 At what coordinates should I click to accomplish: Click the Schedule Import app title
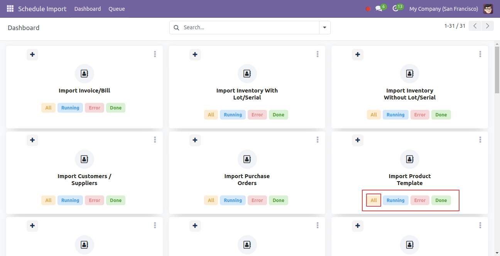pos(42,9)
